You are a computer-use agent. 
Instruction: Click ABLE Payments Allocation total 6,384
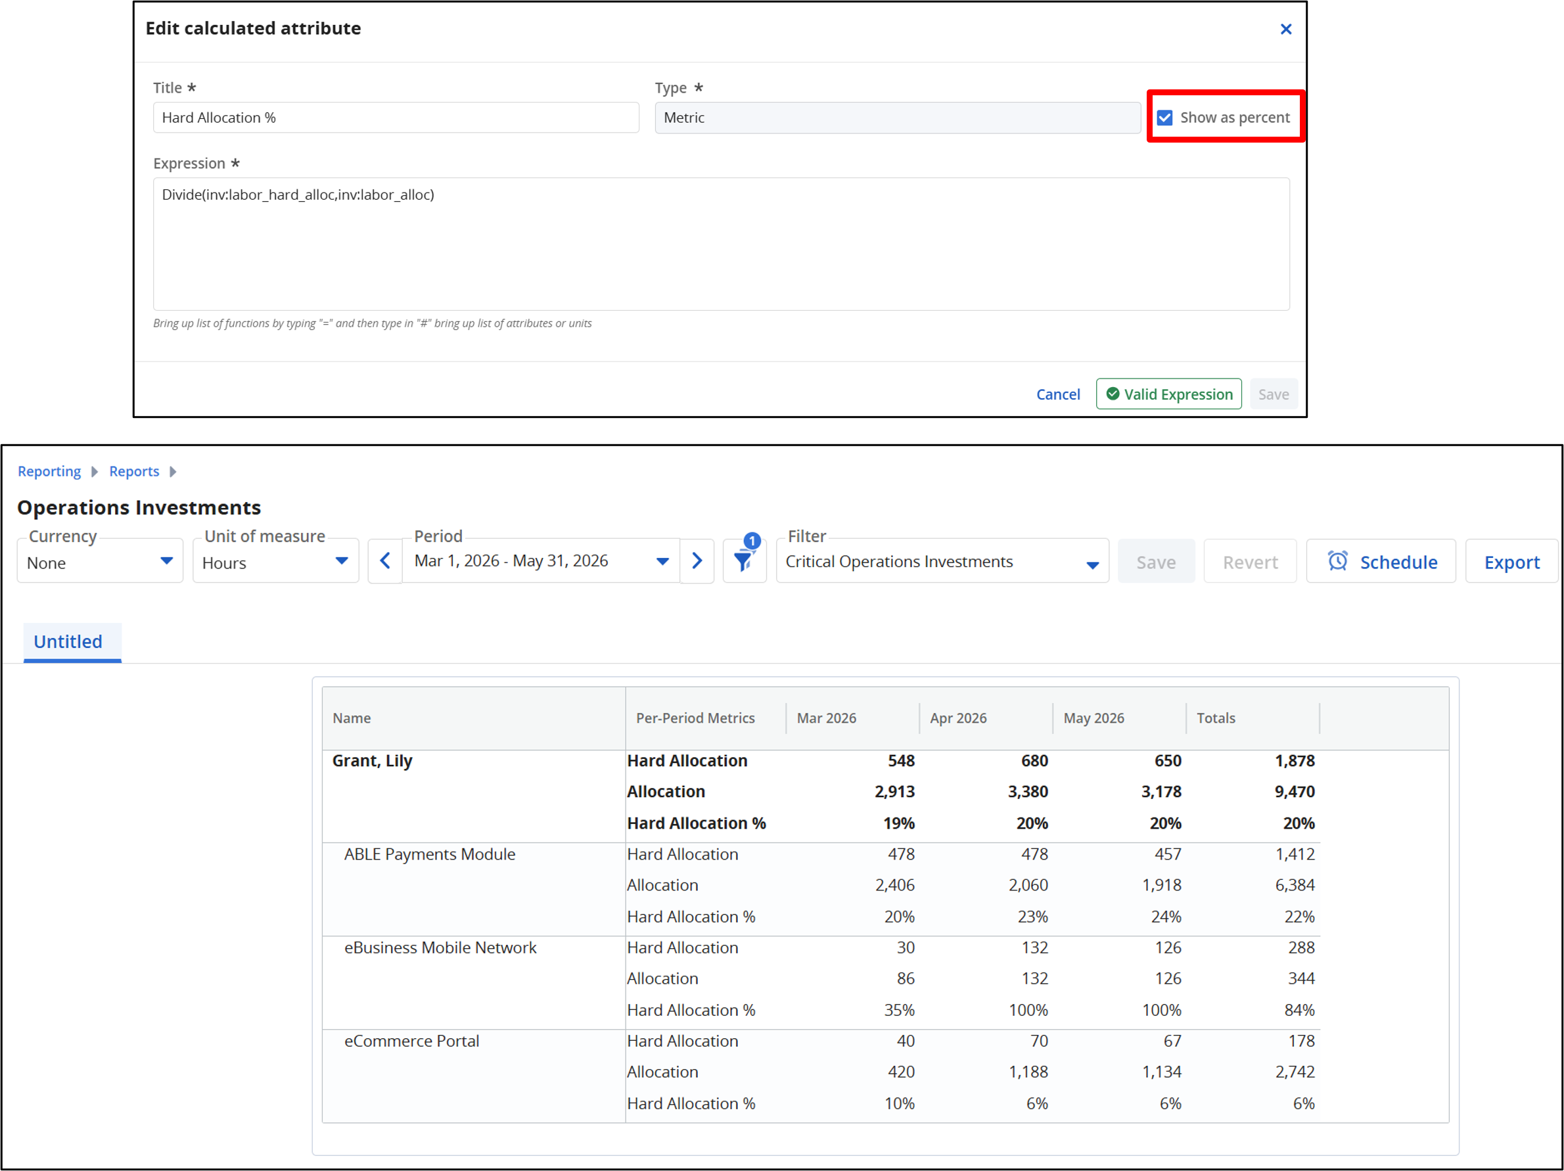[x=1294, y=885]
